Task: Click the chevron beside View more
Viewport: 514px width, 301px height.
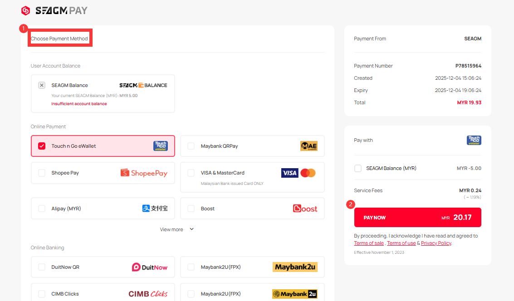Action: (191, 229)
